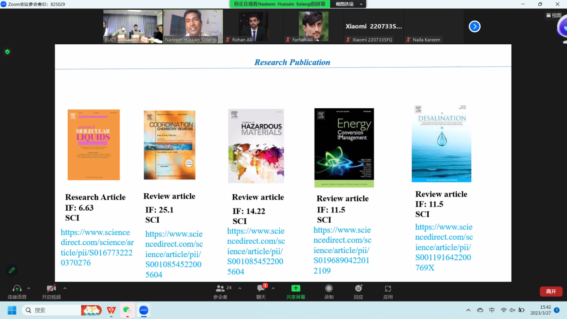Select Nadeem Hussain Solangi video thumbnail
This screenshot has width=567, height=319.
click(193, 26)
